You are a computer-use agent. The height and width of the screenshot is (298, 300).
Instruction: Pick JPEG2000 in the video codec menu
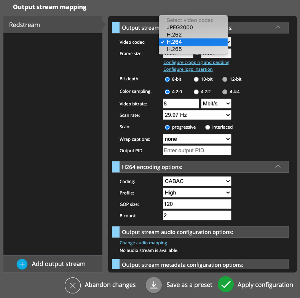(179, 27)
